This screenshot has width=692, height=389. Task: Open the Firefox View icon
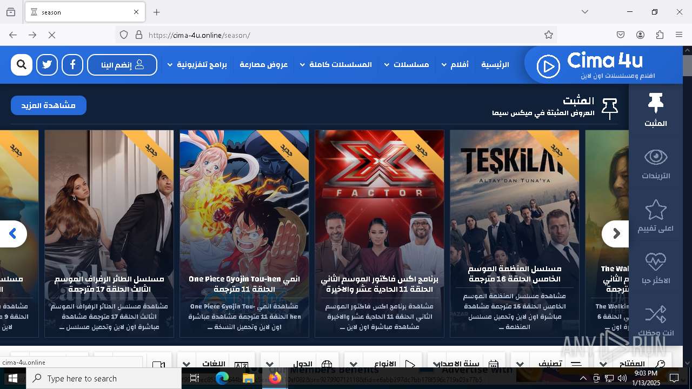pyautogui.click(x=11, y=12)
